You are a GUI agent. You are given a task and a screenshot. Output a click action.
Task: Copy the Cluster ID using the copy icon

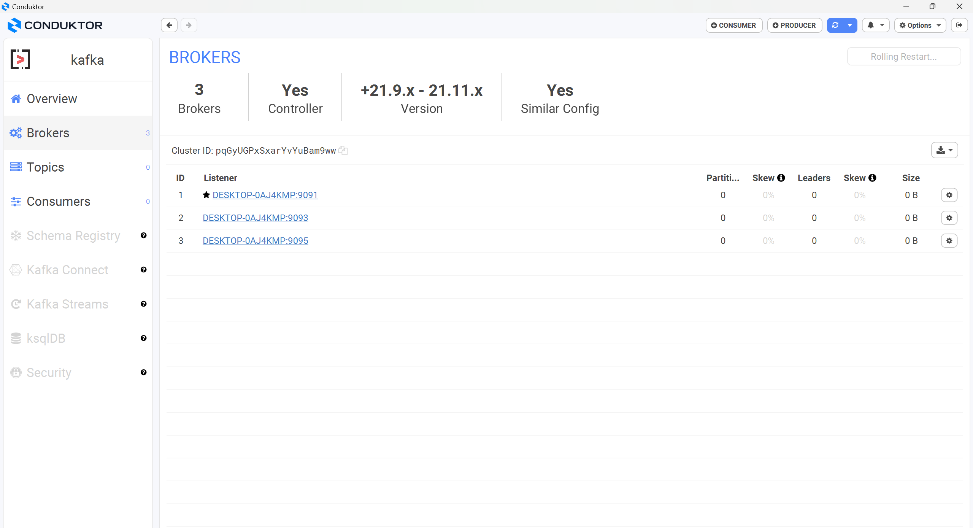(x=343, y=150)
